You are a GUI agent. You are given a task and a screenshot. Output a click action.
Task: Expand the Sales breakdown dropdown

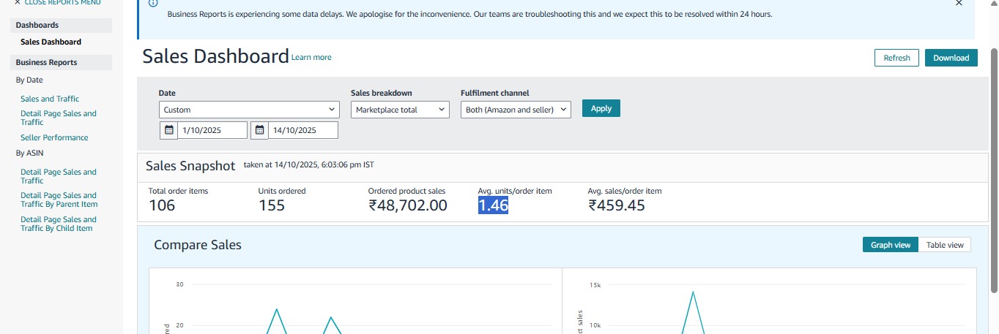tap(400, 110)
